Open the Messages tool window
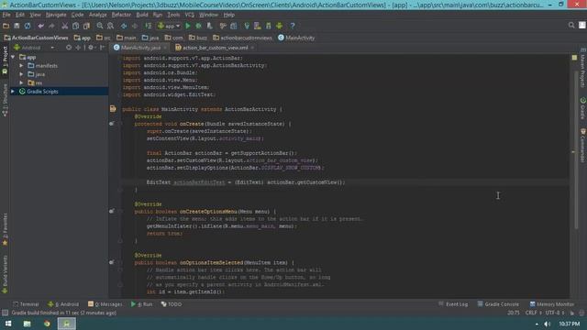The width and height of the screenshot is (587, 330). coord(105,304)
